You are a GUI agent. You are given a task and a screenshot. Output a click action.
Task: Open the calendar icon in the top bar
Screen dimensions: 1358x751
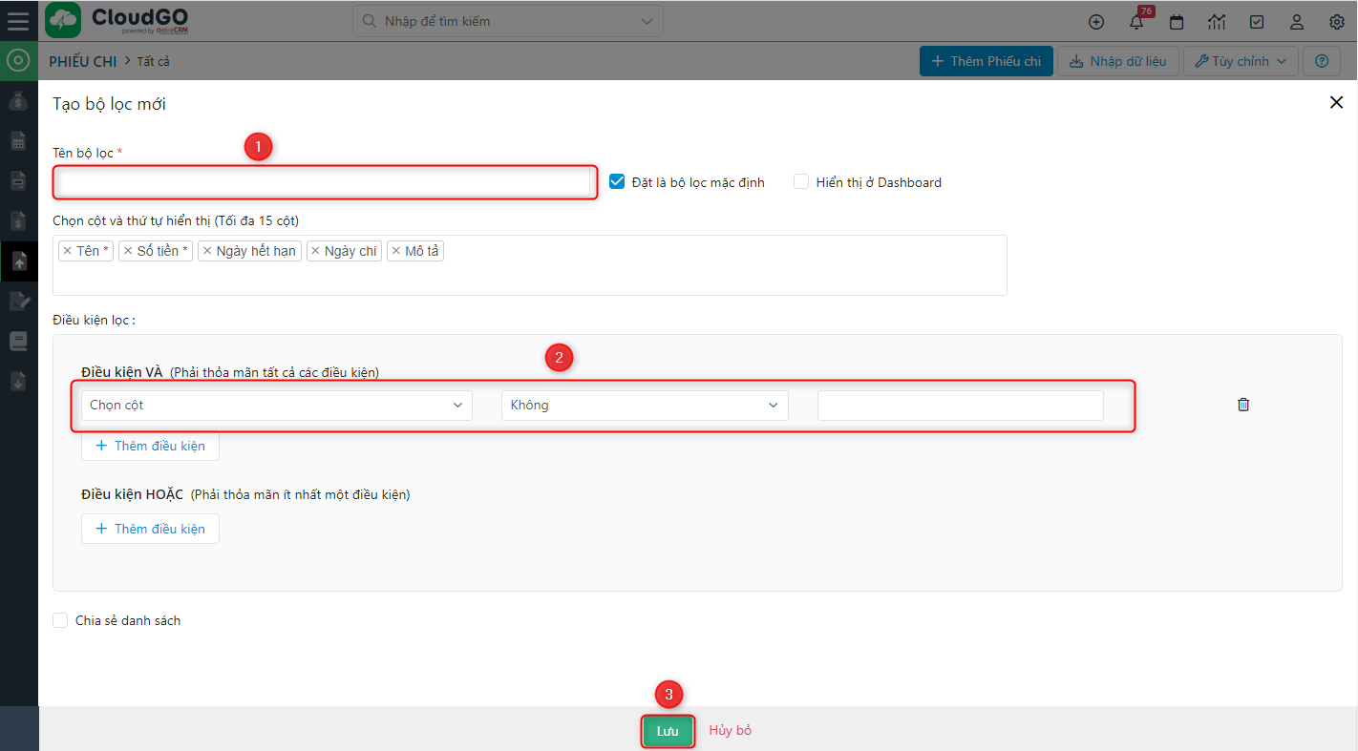click(x=1177, y=21)
